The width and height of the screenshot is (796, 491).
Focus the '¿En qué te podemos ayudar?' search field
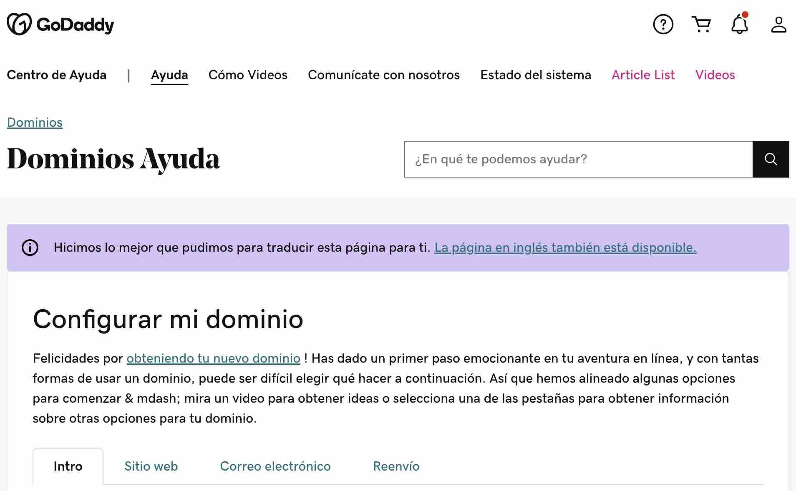(578, 159)
